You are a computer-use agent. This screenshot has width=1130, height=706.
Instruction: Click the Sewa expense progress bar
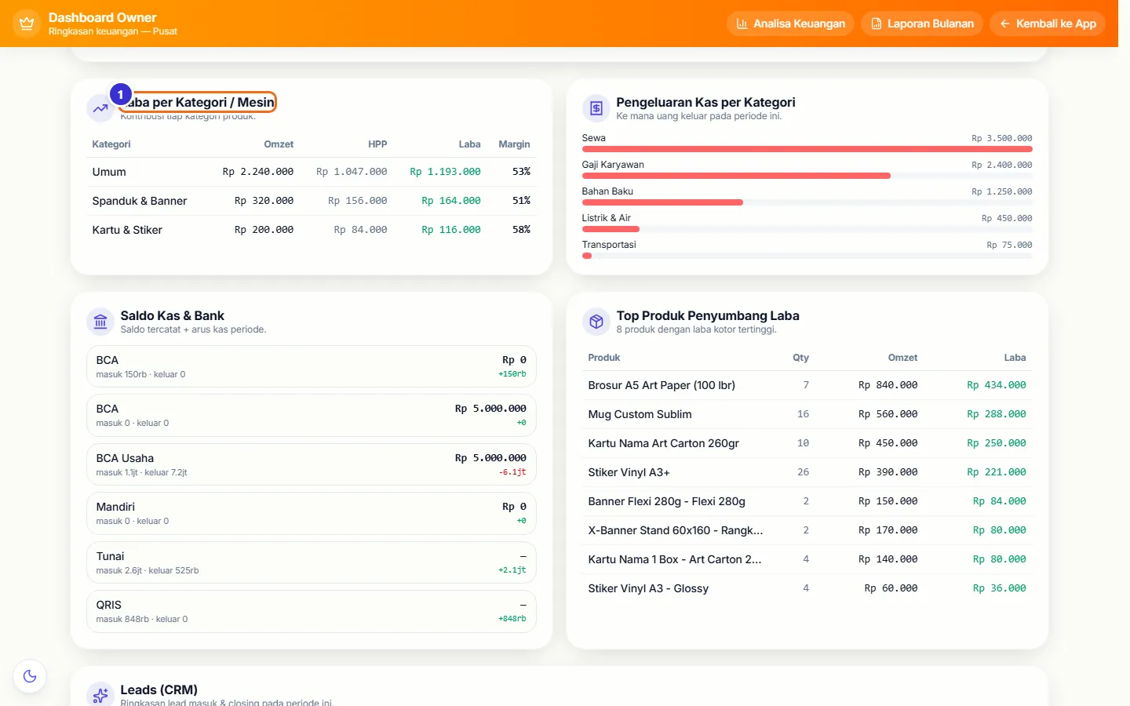pyautogui.click(x=807, y=149)
